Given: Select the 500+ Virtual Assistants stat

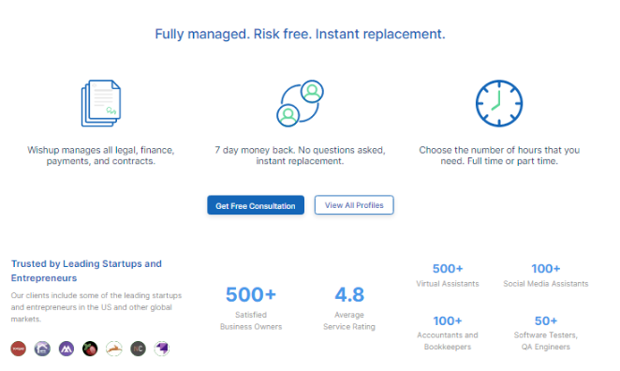Looking at the screenshot, I should pos(448,275).
